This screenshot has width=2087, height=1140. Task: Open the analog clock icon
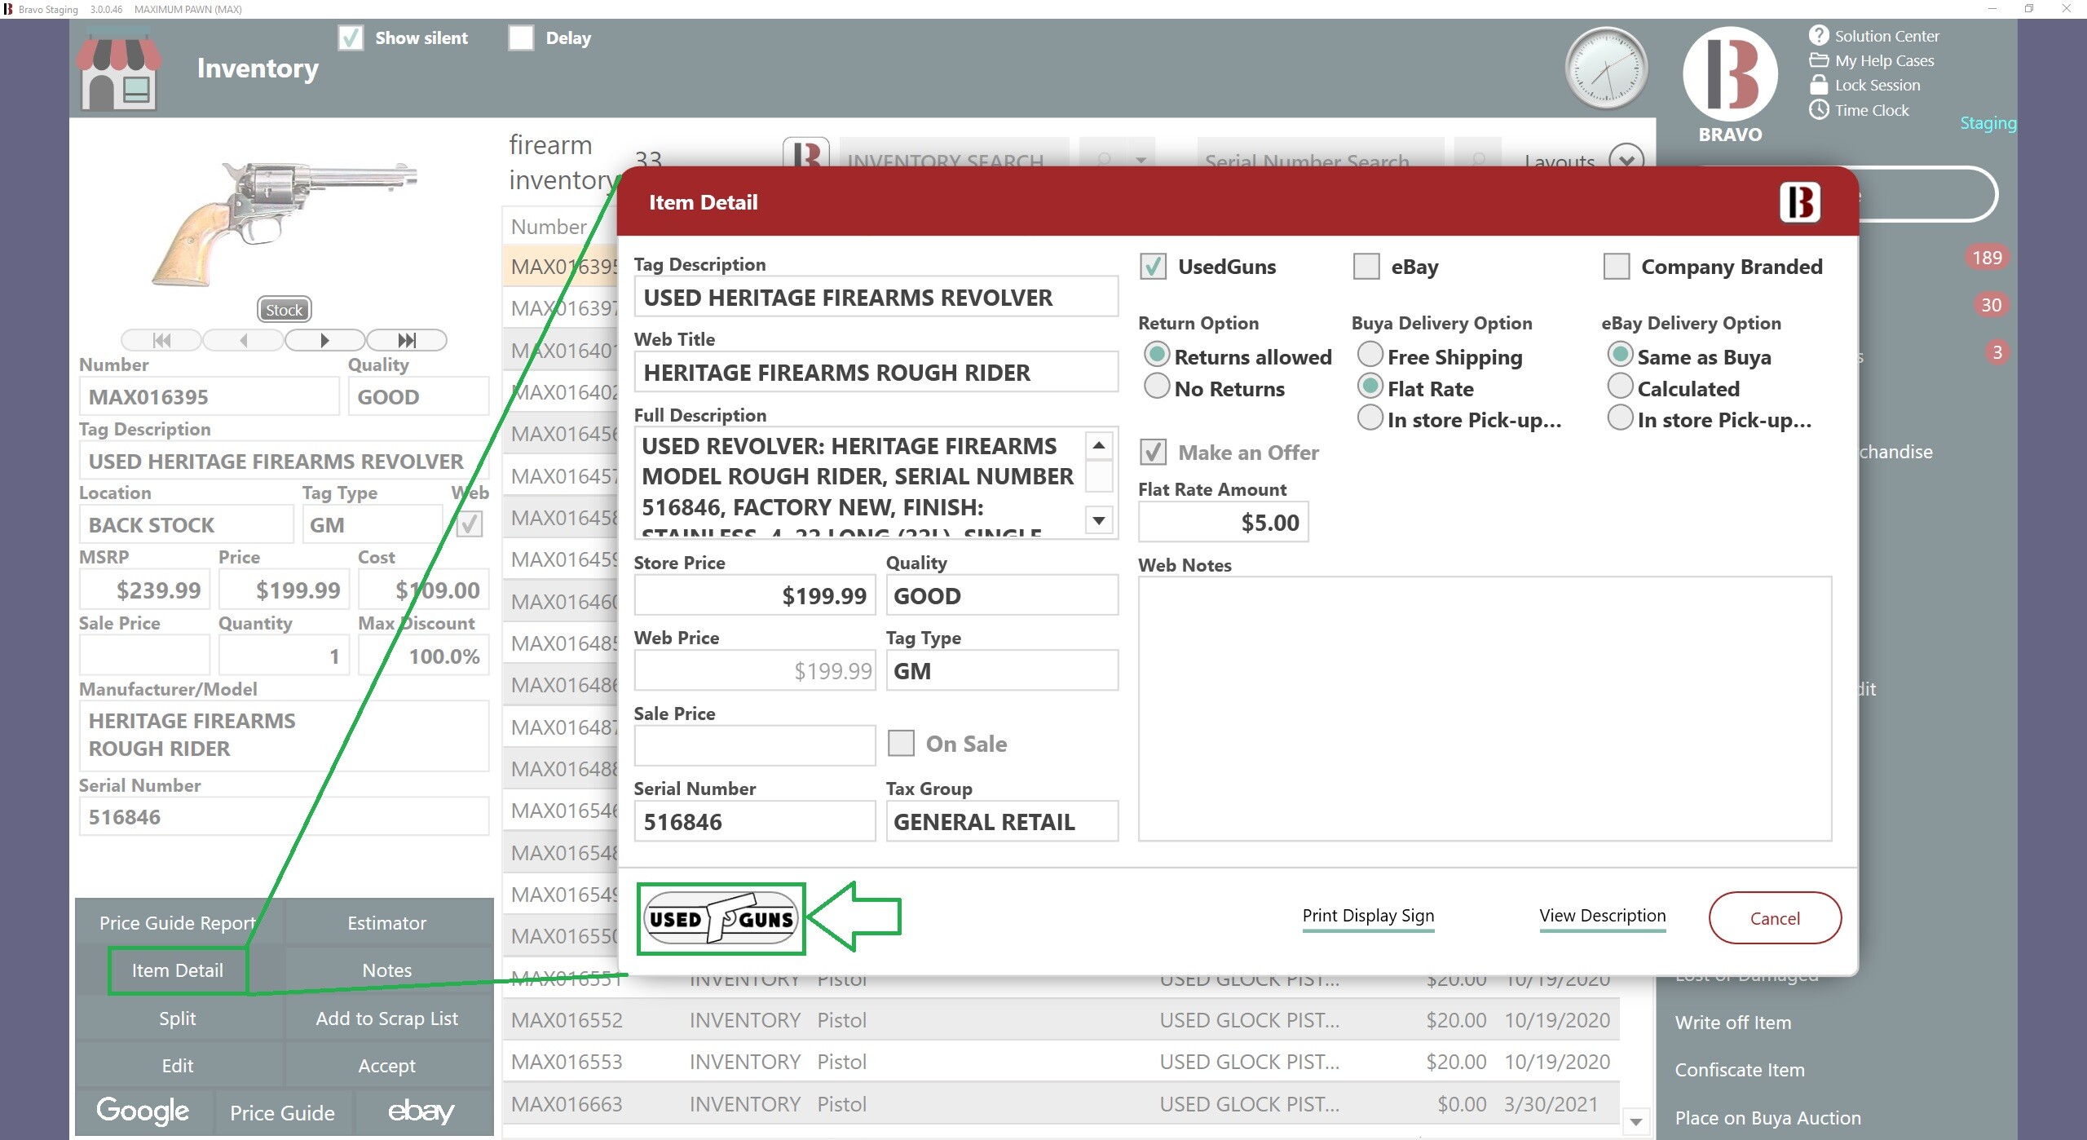[x=1606, y=68]
